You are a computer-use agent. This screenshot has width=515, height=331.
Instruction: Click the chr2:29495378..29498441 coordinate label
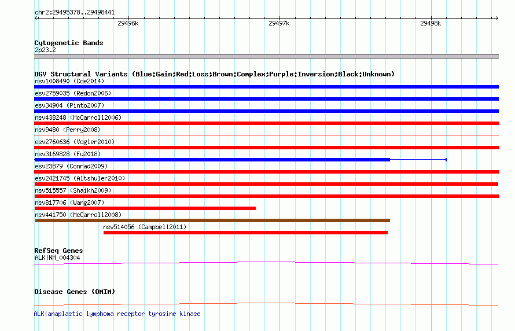coord(75,12)
